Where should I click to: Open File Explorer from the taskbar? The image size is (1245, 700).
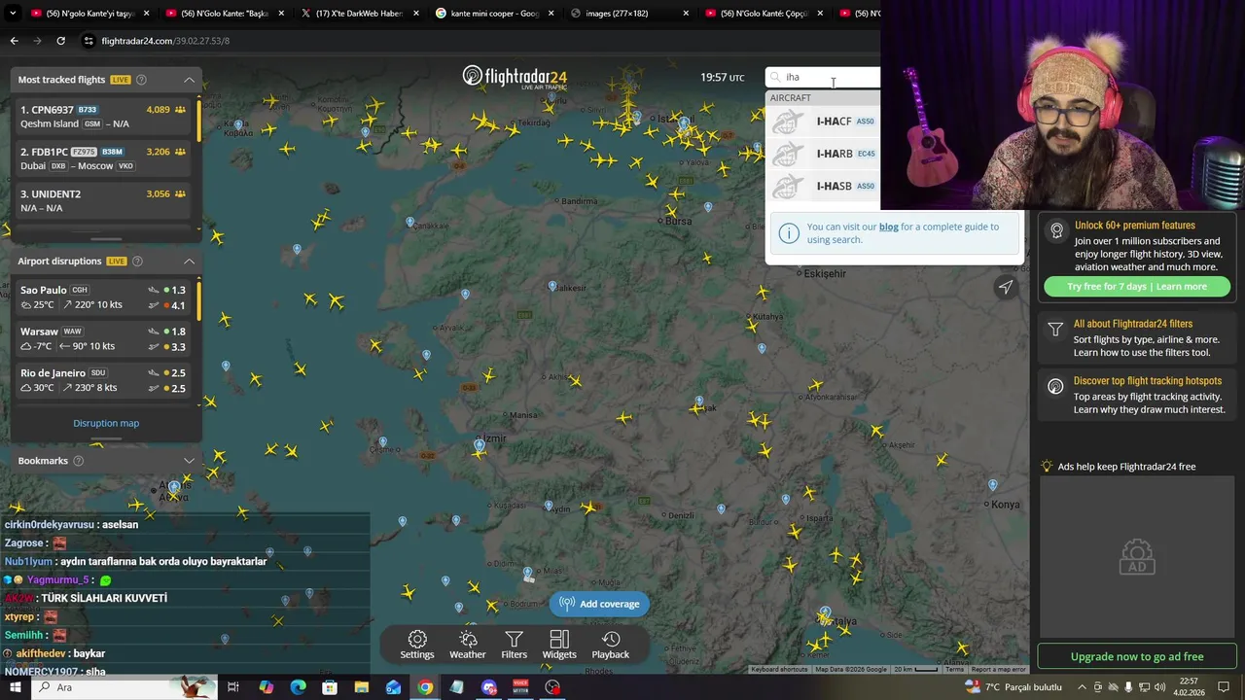(x=361, y=687)
